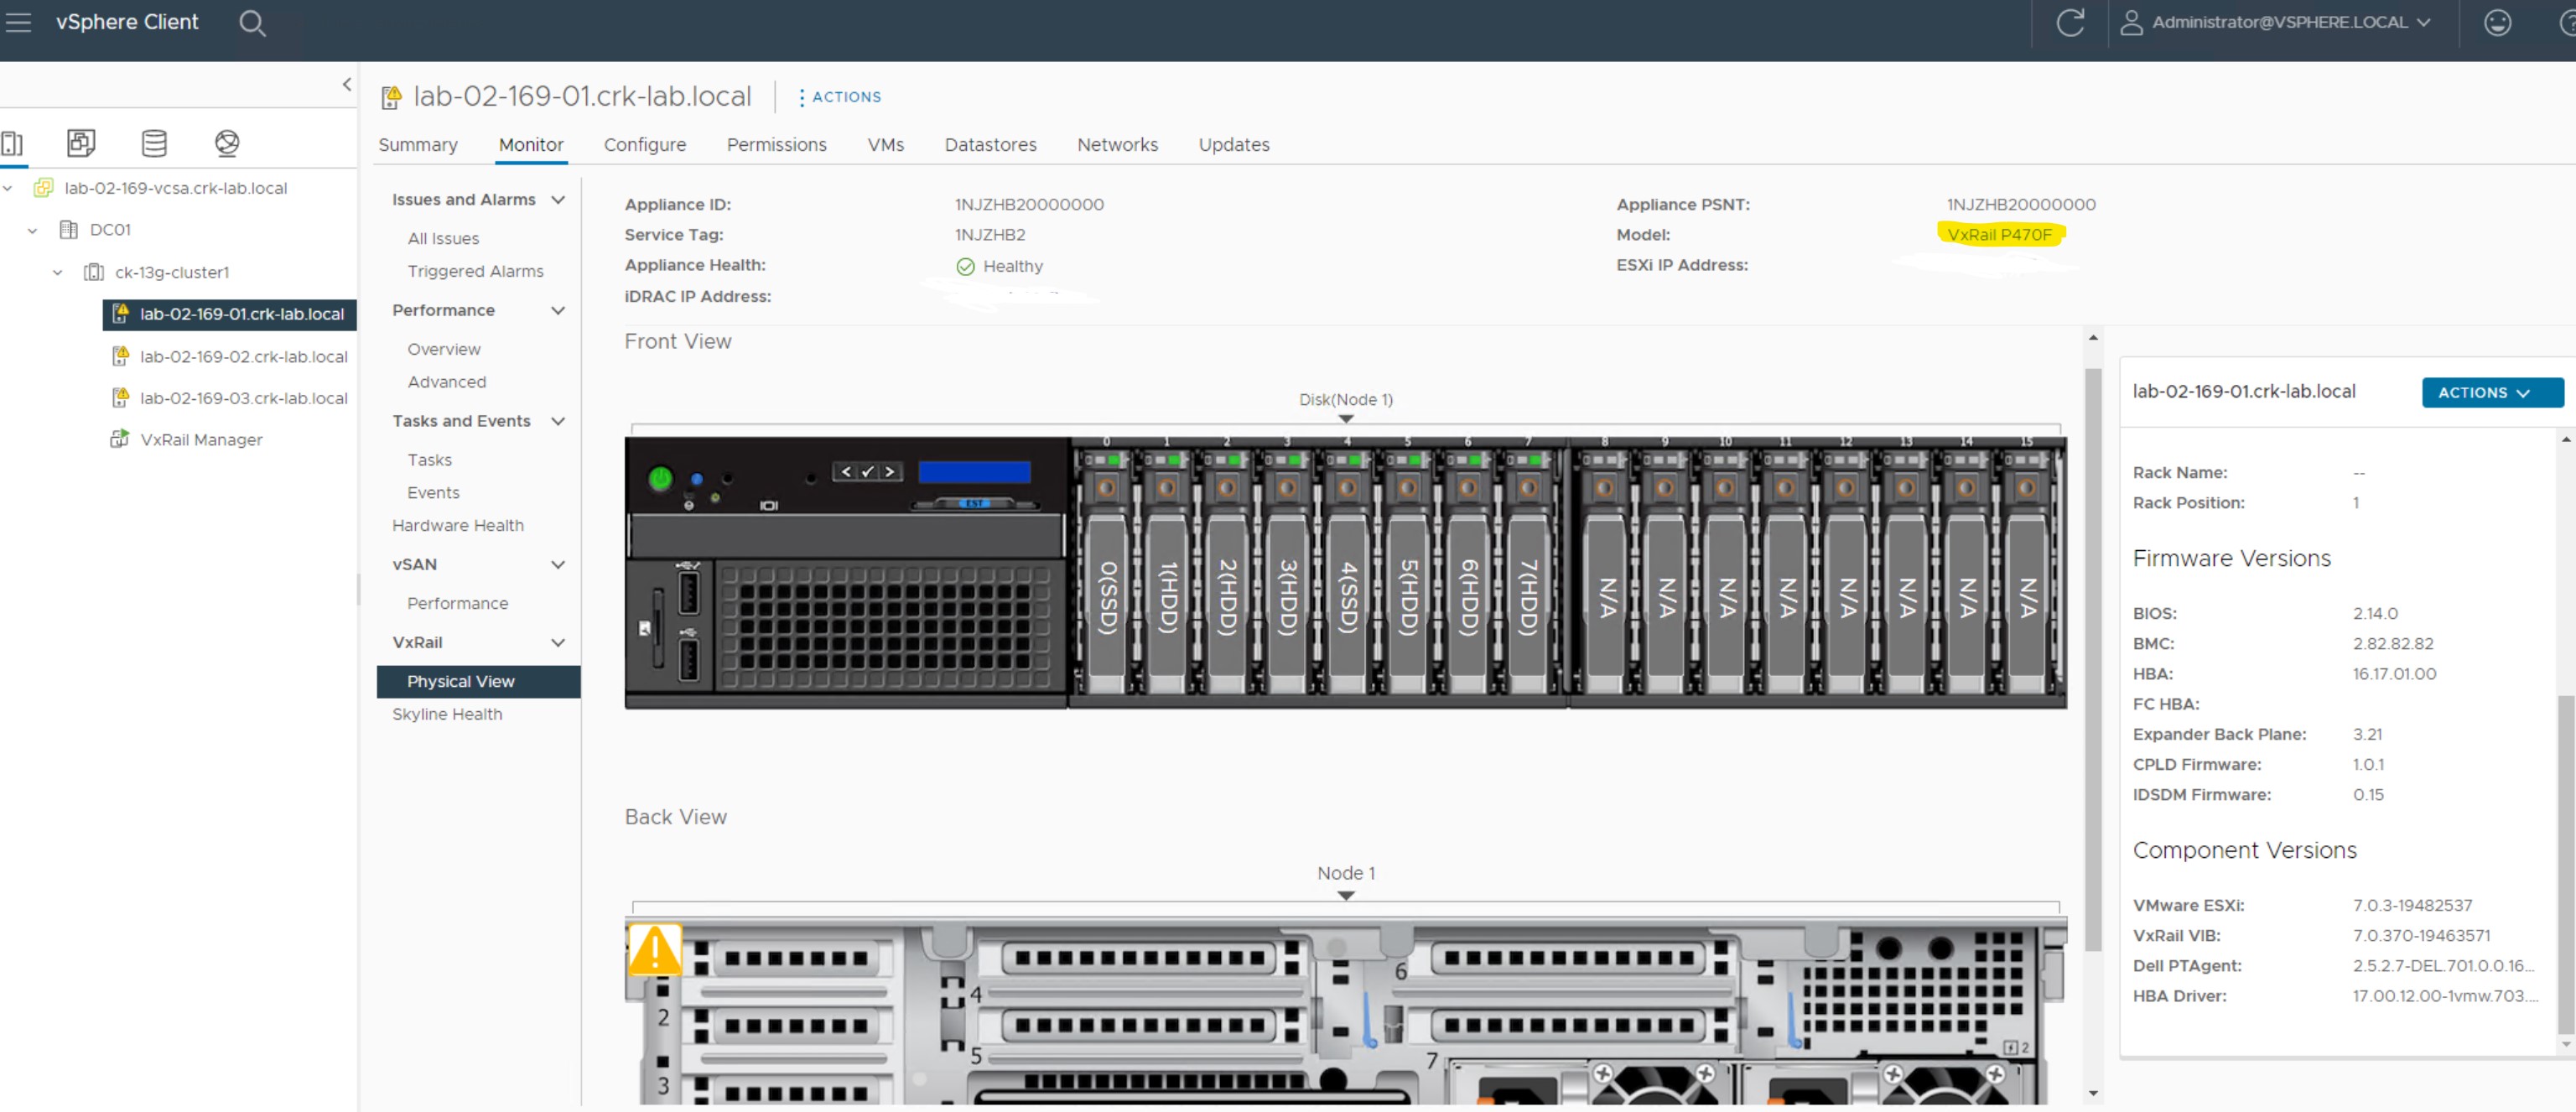Switch to the Summary tab
Viewport: 2576px width, 1112px height.
point(418,144)
